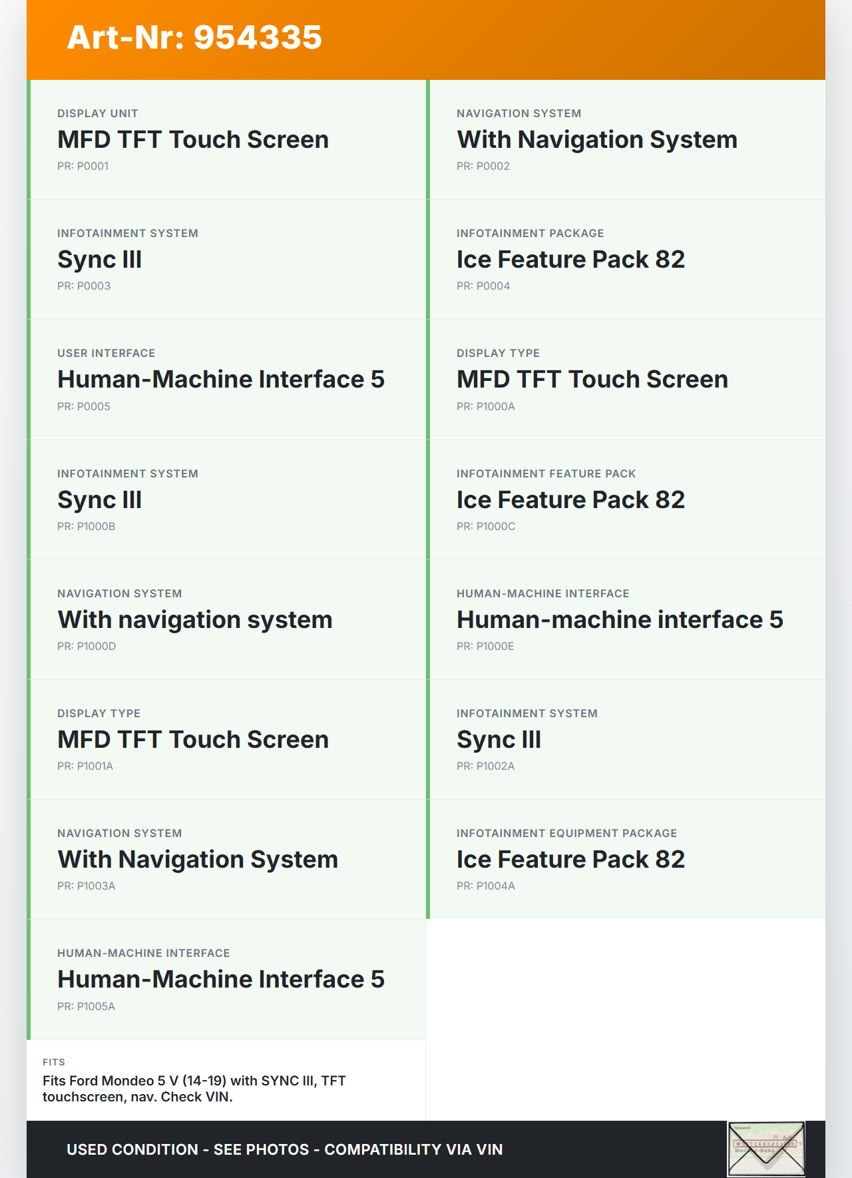Click the Navigation System card with PR P0002
This screenshot has height=1178, width=852.
coord(626,140)
